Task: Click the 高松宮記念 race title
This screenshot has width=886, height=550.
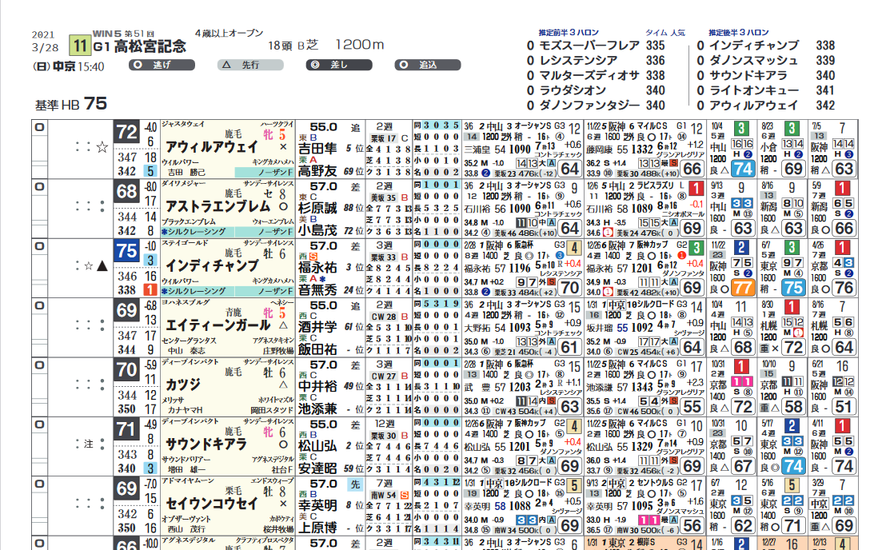Action: coord(150,46)
